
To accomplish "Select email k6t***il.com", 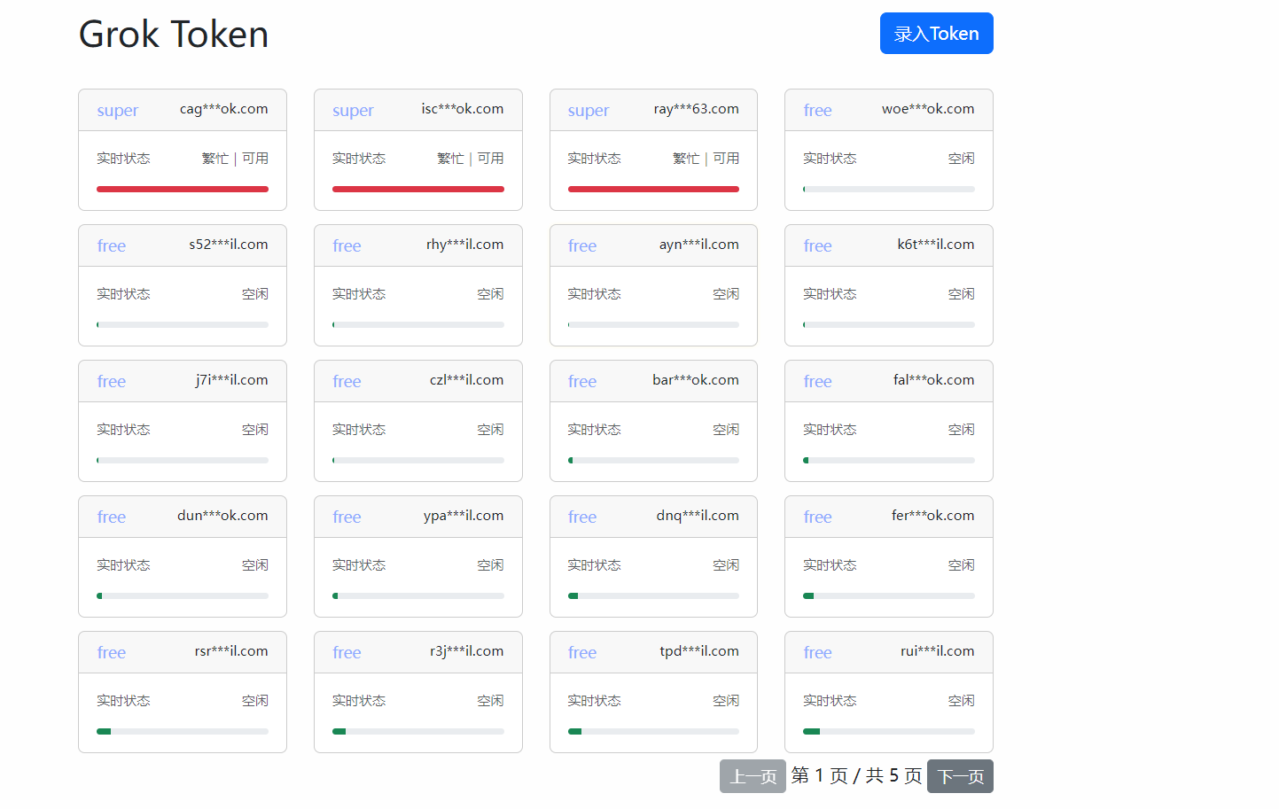I will (935, 245).
